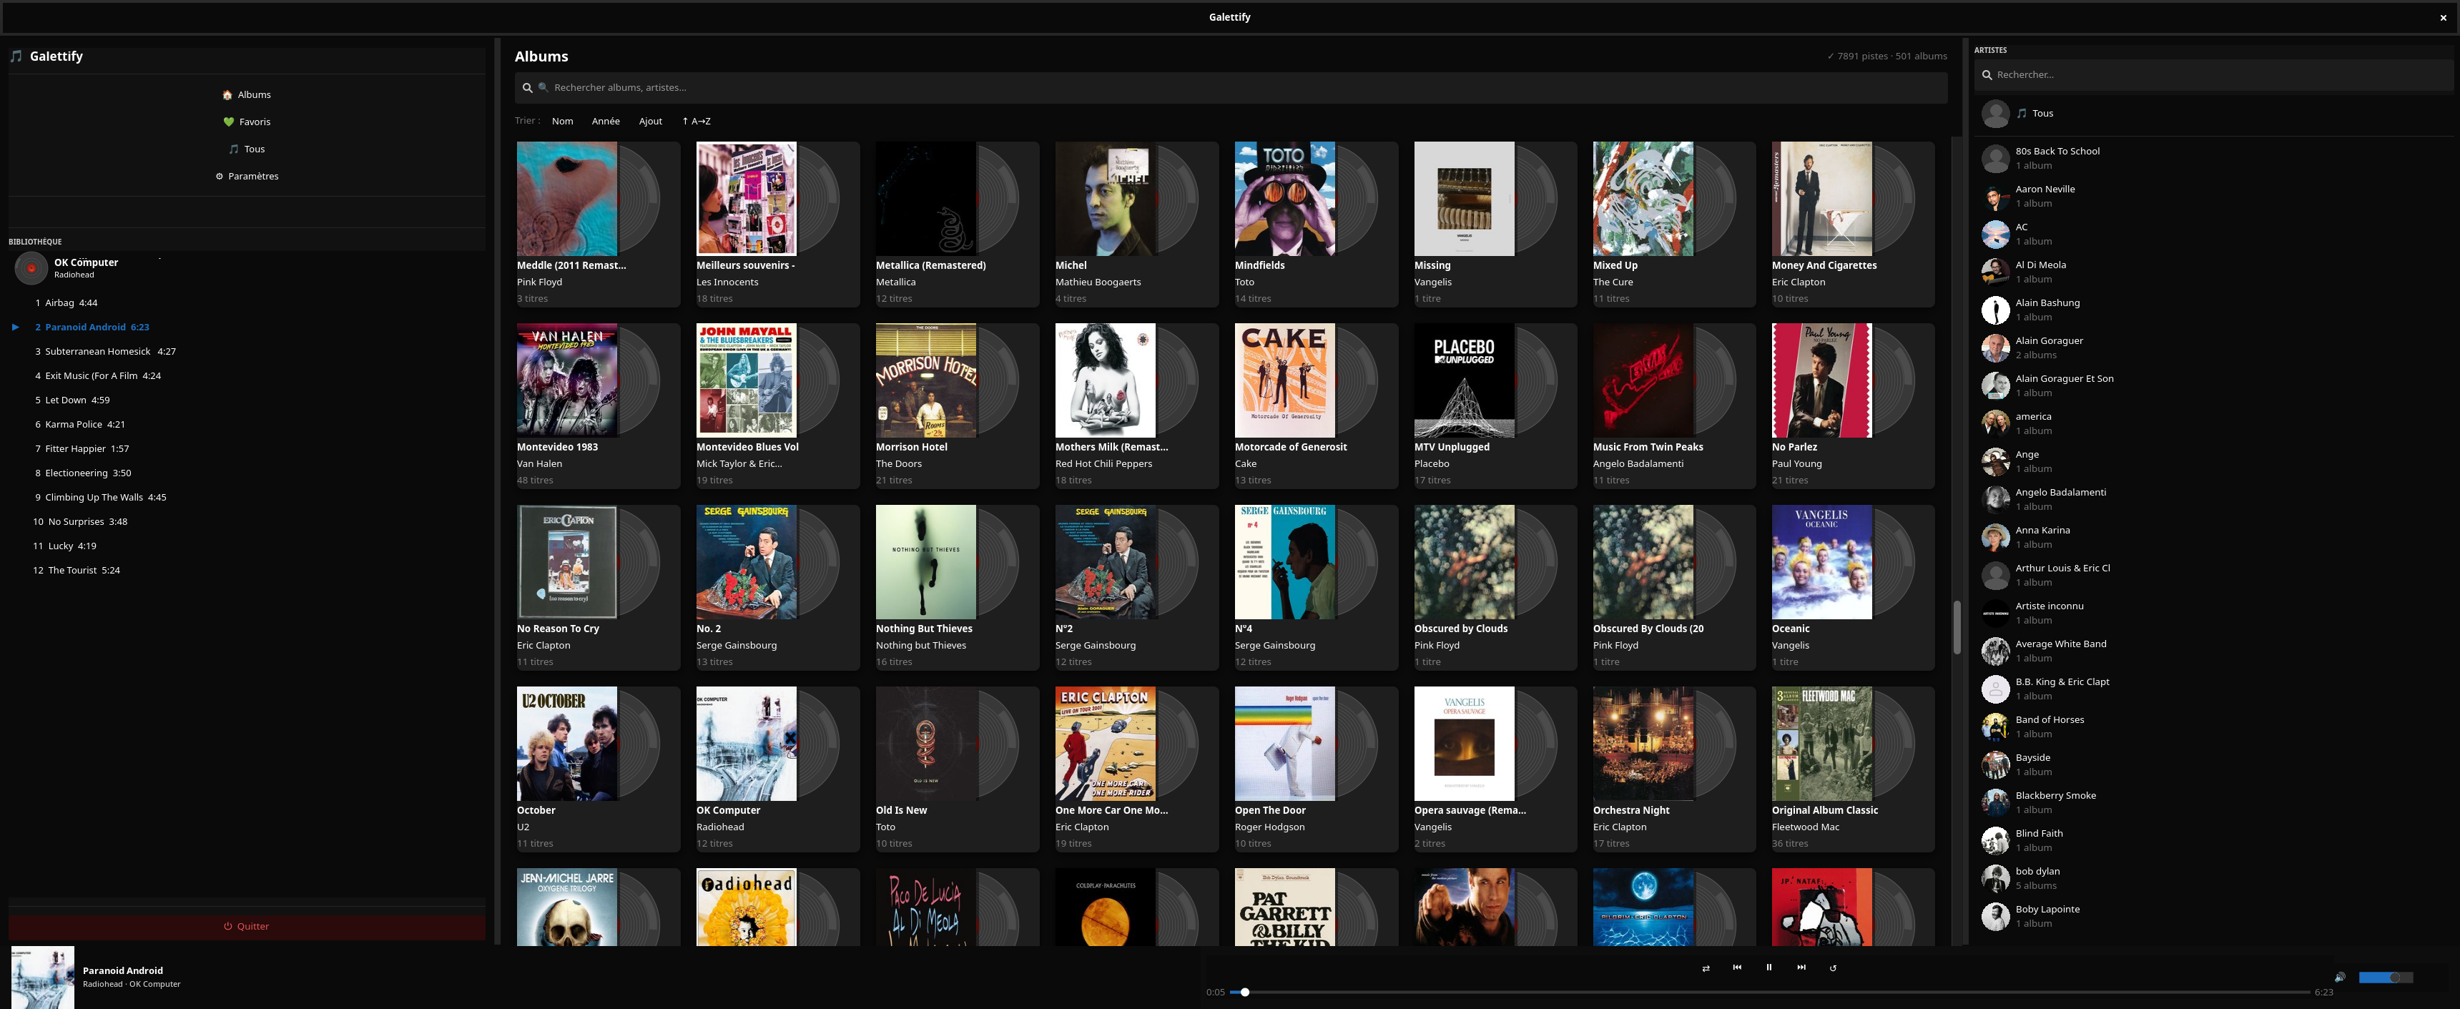Click the album grid vertical scrollbar
The image size is (2460, 1009).
click(1957, 627)
